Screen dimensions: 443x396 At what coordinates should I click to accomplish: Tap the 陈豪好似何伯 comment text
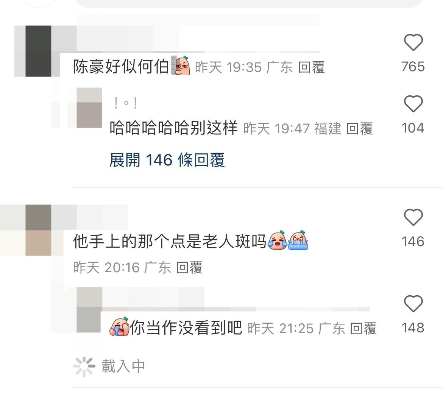[x=121, y=67]
